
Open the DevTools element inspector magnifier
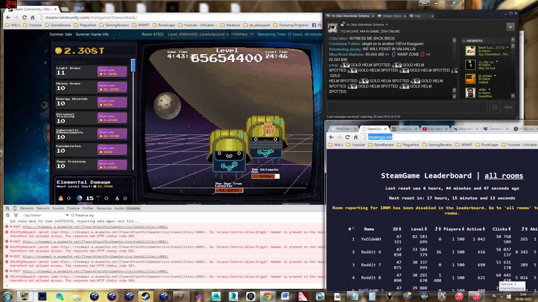7,208
